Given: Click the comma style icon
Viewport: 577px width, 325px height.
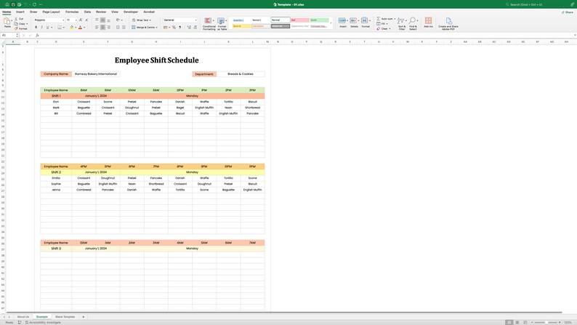Looking at the screenshot, I should (x=180, y=27).
